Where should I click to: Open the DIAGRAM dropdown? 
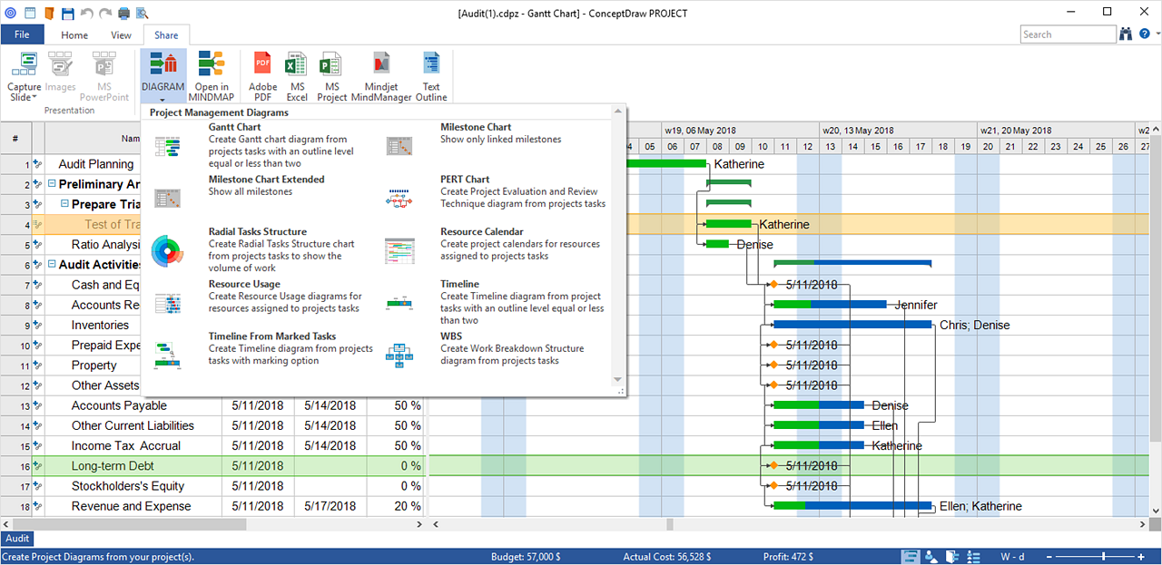click(162, 76)
